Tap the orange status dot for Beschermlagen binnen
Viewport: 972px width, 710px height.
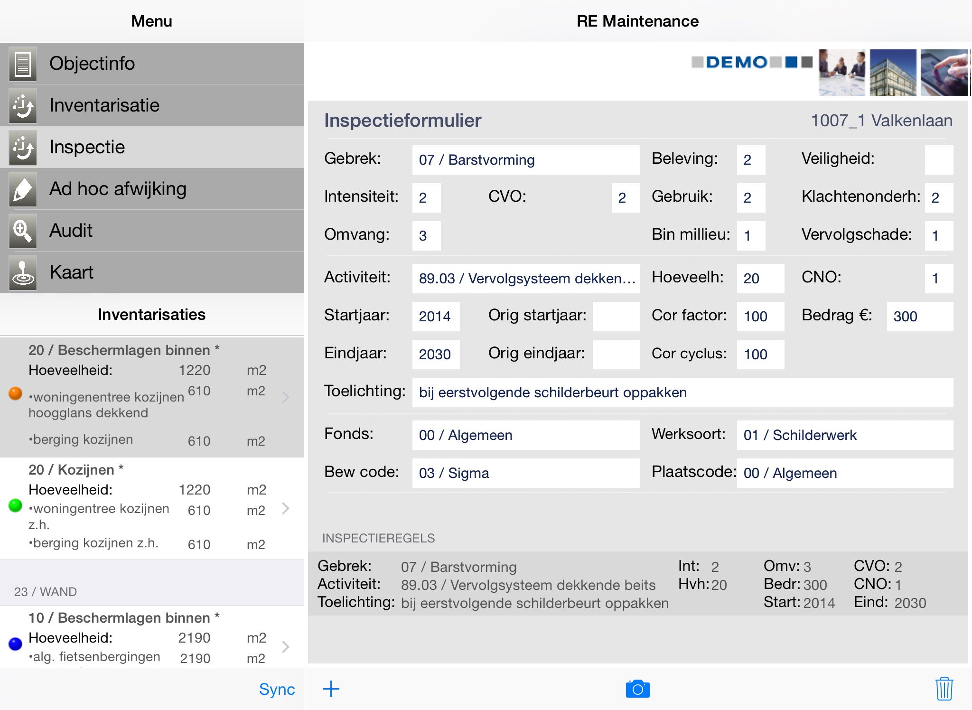15,393
